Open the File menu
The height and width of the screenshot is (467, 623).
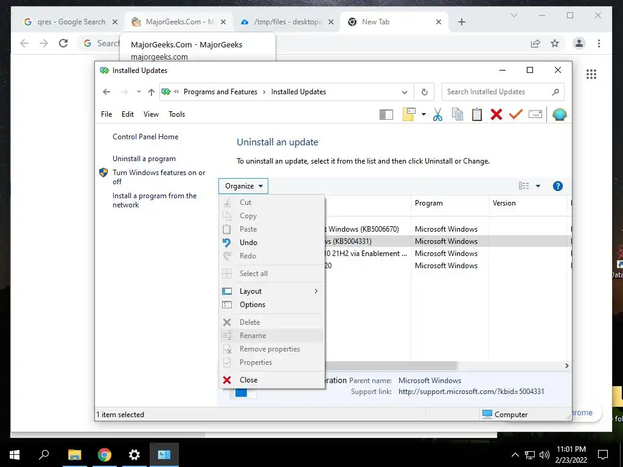(106, 114)
